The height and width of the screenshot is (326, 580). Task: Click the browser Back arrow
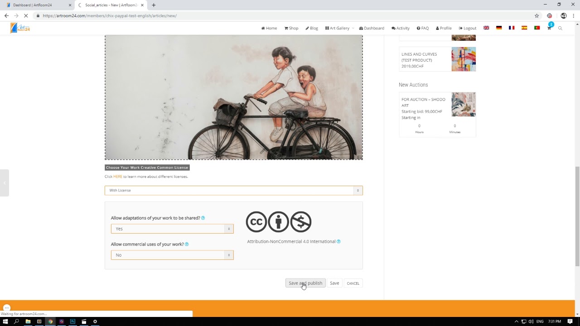click(6, 15)
